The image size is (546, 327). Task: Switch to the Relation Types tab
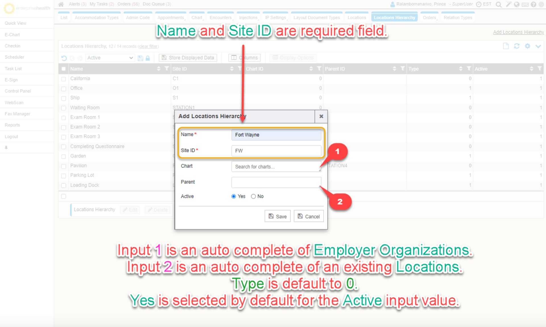(458, 18)
